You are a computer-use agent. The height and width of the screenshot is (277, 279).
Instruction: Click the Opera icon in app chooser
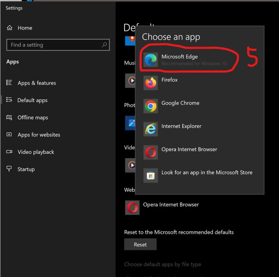pyautogui.click(x=151, y=152)
